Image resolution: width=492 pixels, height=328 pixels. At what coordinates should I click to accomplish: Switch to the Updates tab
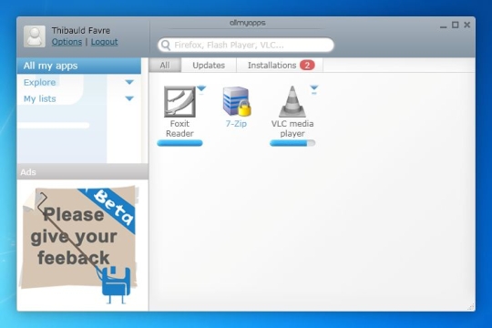pos(209,66)
